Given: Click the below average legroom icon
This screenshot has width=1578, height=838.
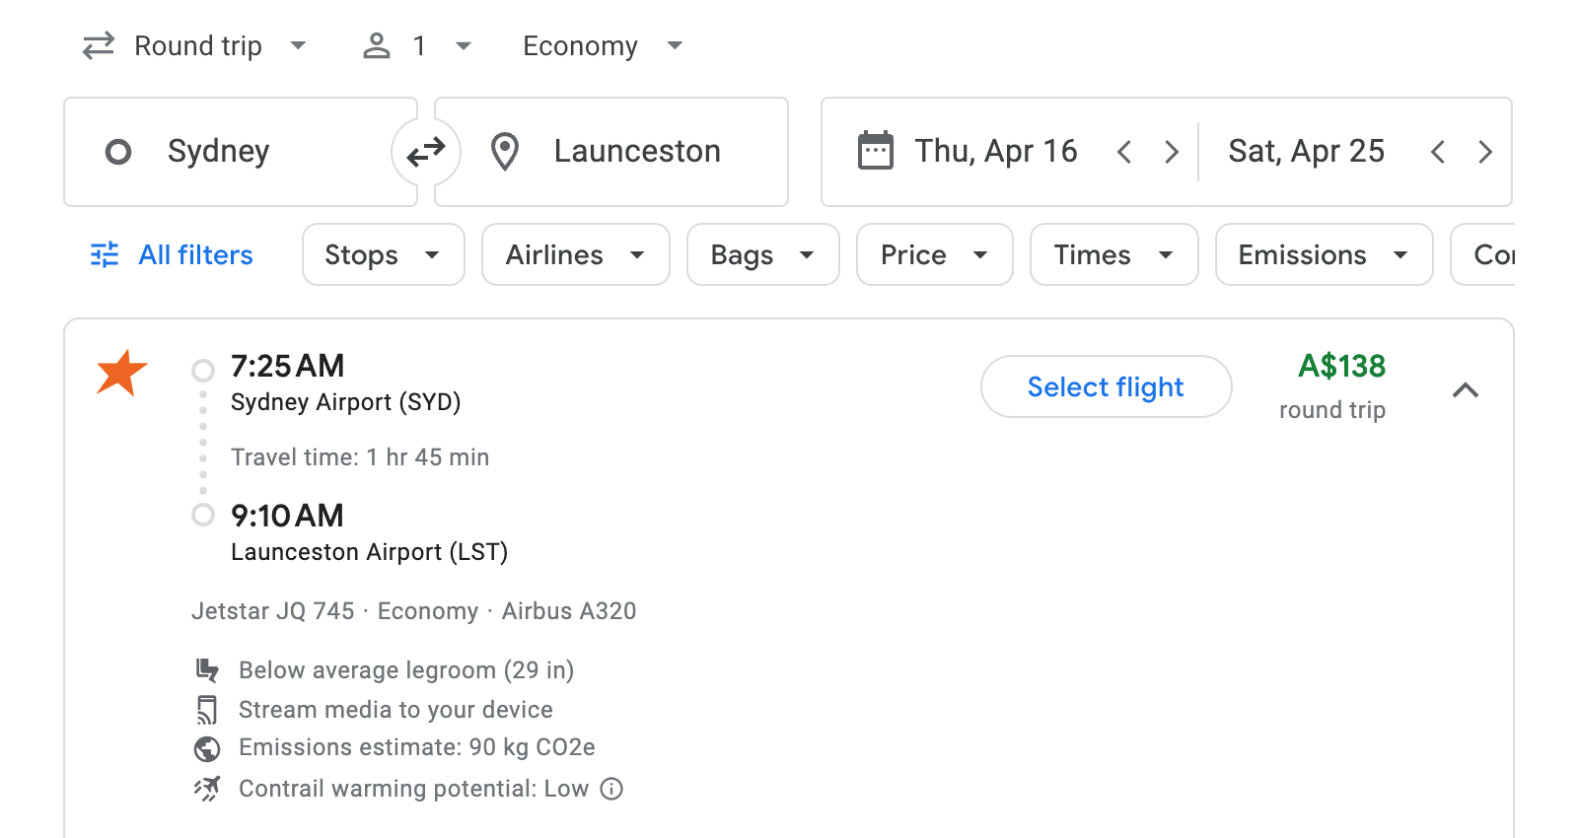Looking at the screenshot, I should point(208,669).
